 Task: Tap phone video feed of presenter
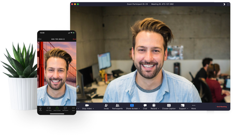(x=57, y=74)
